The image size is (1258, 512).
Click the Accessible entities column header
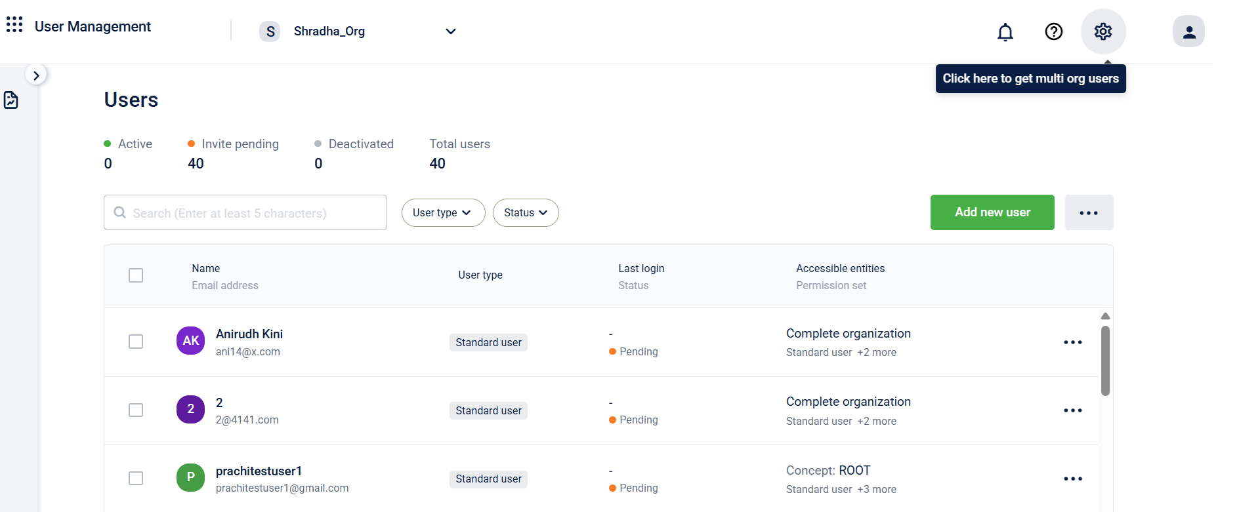841,268
